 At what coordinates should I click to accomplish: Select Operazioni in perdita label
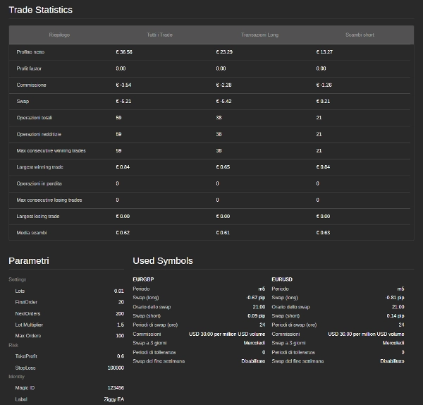39,183
